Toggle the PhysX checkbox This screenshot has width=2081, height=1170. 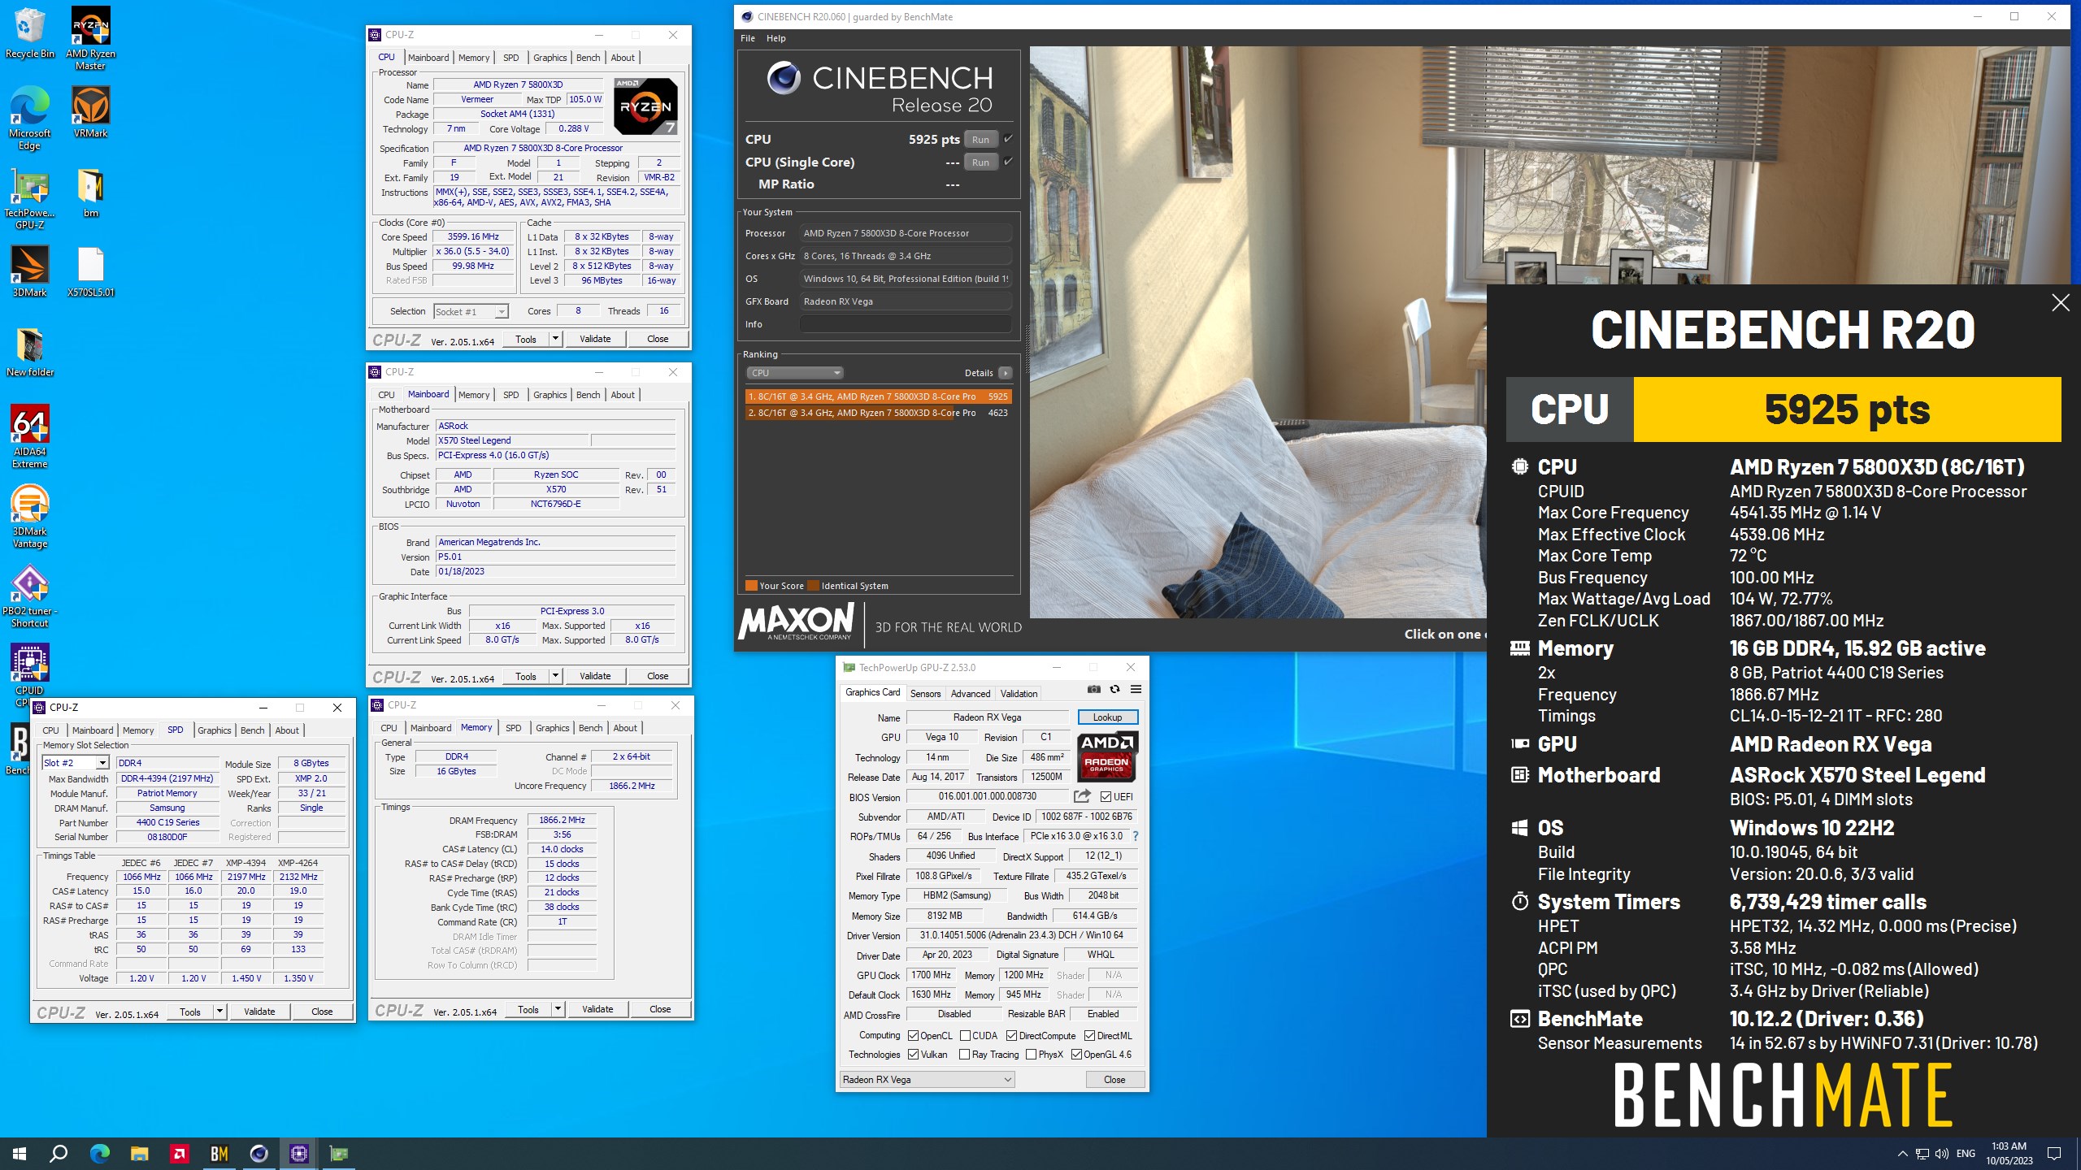pyautogui.click(x=1031, y=1054)
